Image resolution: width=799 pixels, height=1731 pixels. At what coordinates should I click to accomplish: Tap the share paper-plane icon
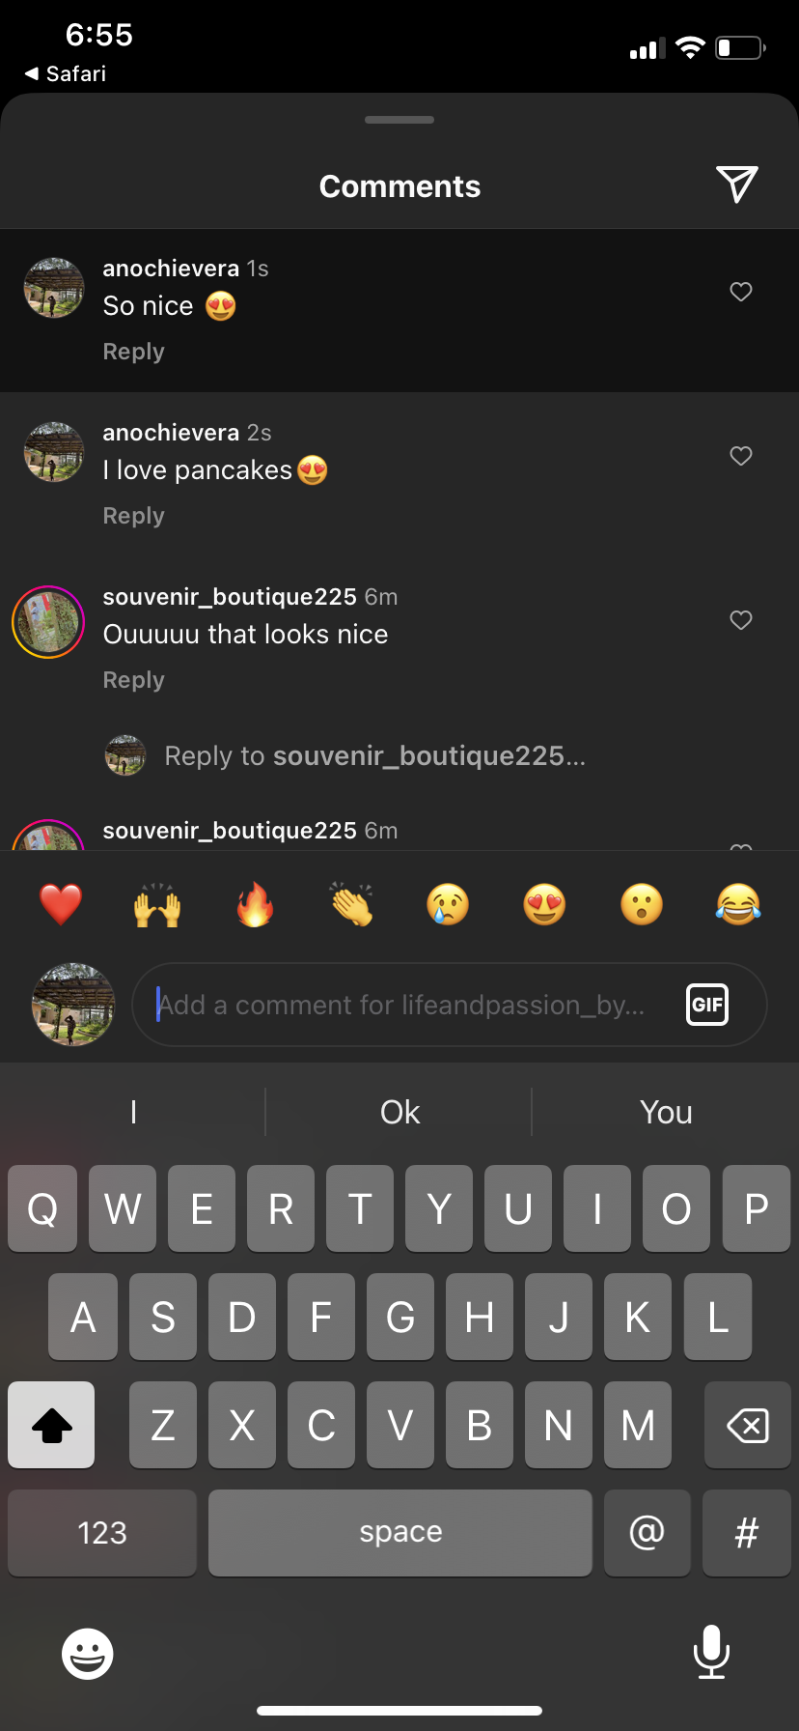736,184
